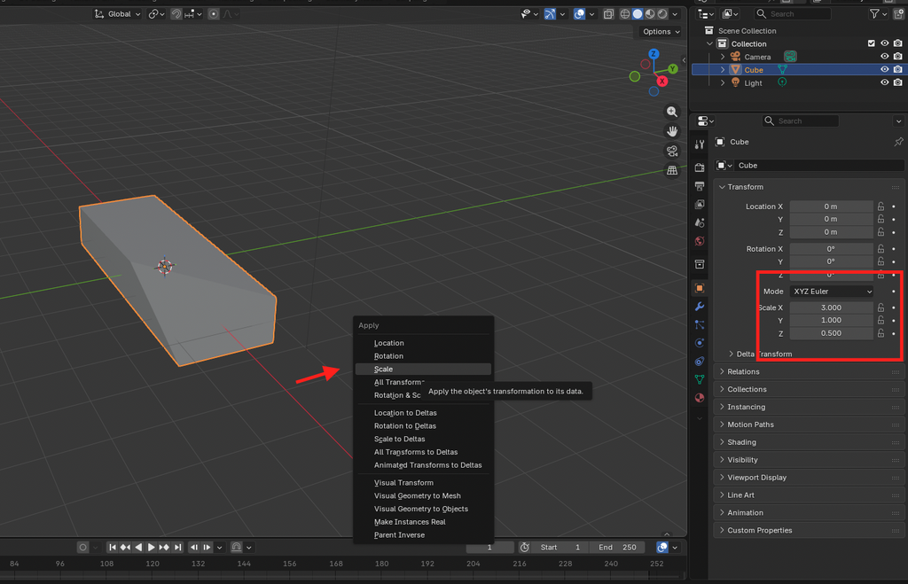Expand Delta Transform panel

coord(763,354)
